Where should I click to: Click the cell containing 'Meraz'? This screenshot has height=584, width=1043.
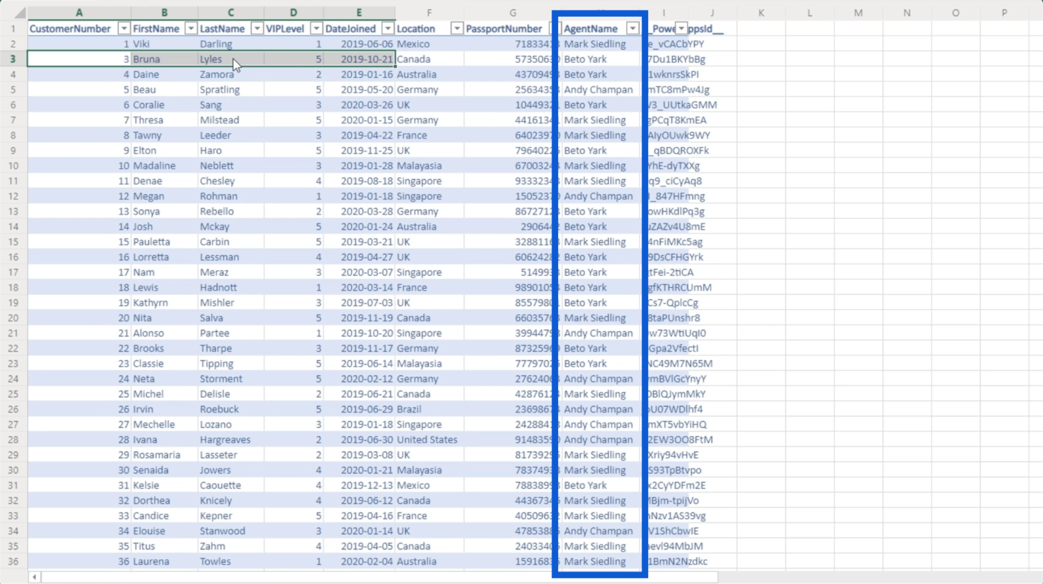coord(231,272)
